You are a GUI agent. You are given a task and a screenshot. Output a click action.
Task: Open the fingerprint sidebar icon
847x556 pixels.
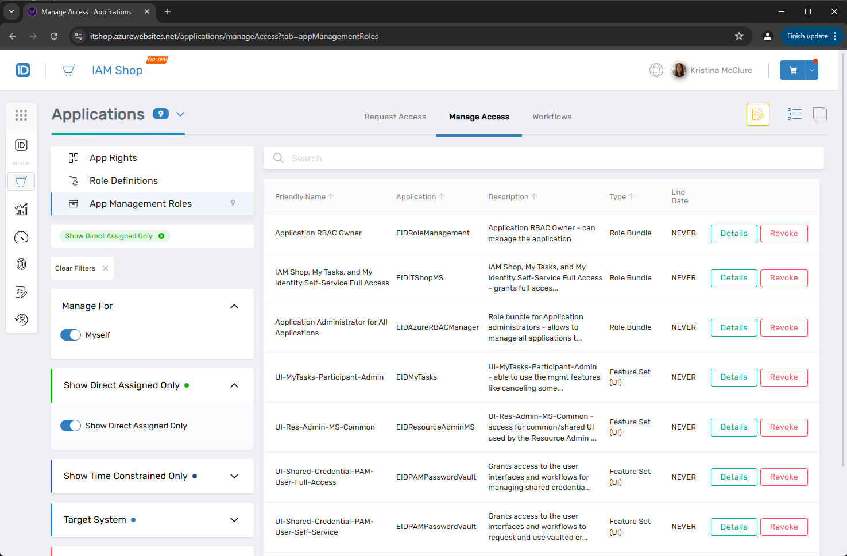pos(21,264)
